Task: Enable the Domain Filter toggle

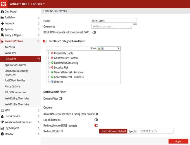Action: tap(61, 99)
